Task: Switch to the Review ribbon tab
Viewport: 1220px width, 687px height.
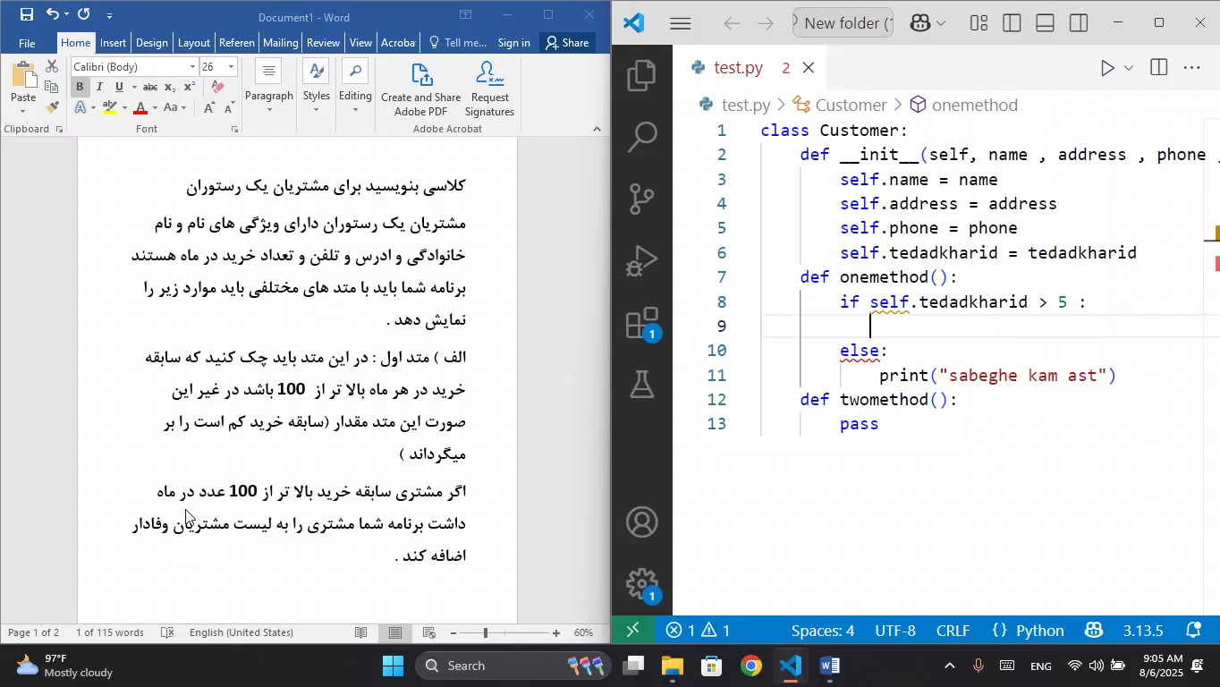Action: [323, 43]
